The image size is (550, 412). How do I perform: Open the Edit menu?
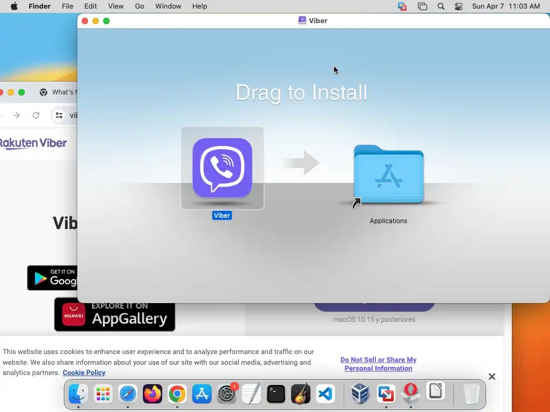(90, 6)
